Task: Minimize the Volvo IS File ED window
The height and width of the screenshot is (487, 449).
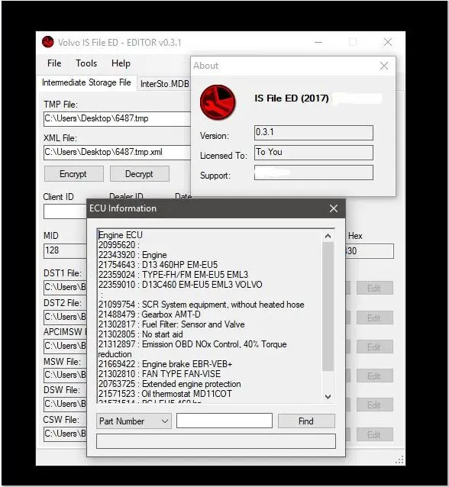Action: (x=318, y=42)
